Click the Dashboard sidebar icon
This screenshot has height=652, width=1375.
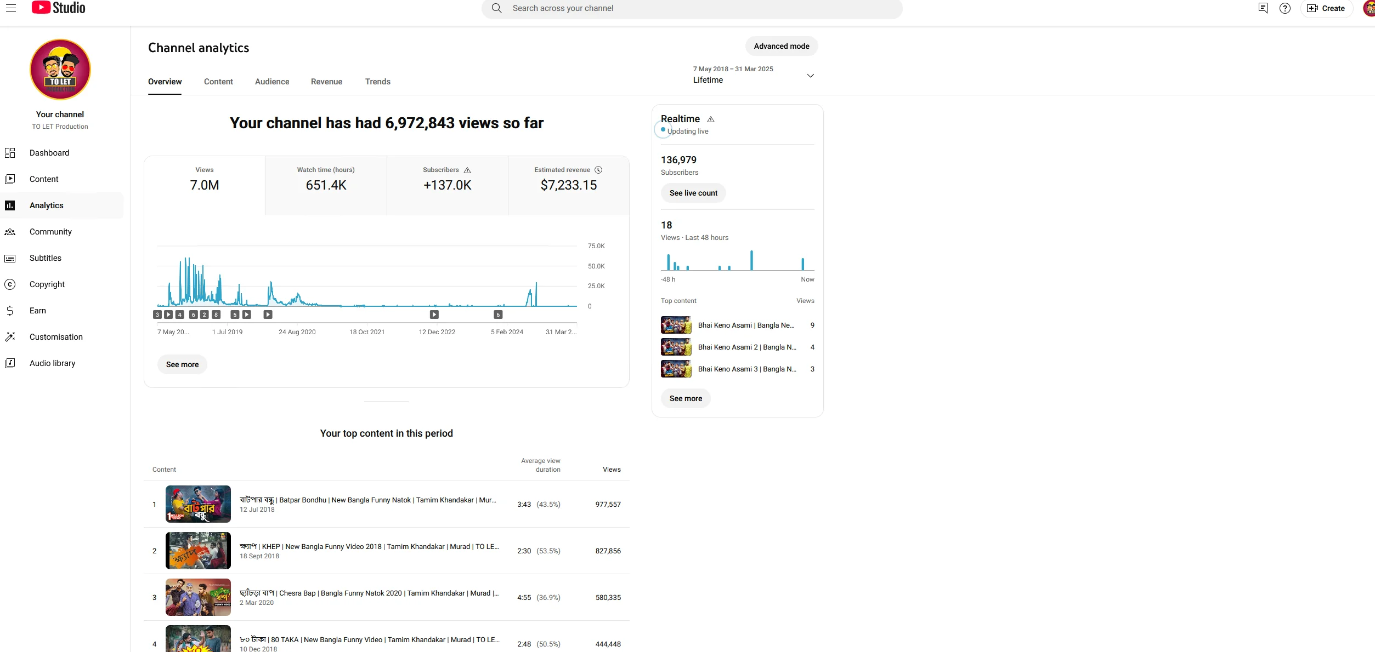point(10,153)
